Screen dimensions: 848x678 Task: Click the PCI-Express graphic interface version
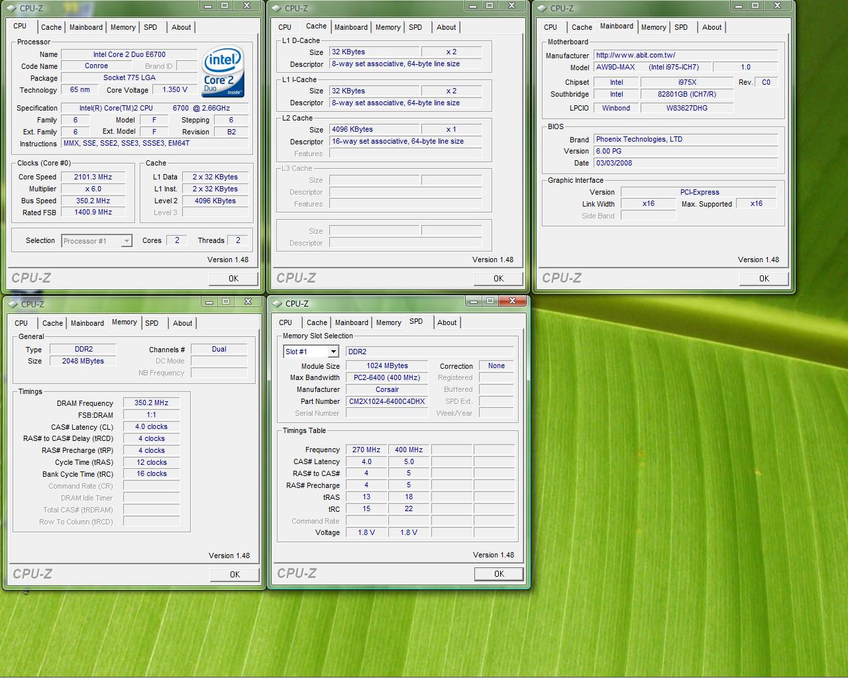click(700, 192)
